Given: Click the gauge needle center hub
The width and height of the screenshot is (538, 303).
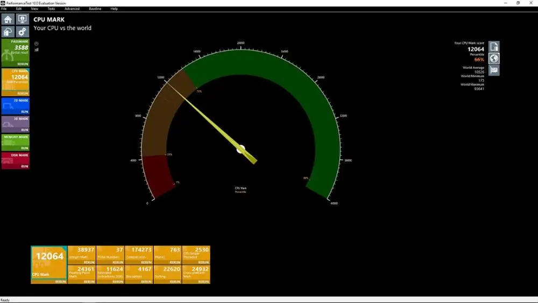Looking at the screenshot, I should 241,149.
